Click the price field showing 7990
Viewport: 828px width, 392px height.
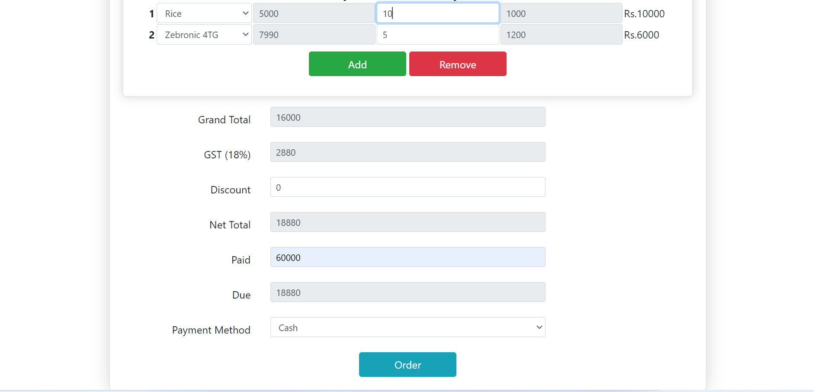tap(314, 35)
